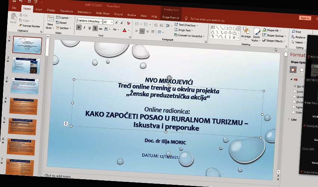Select Picture fill radio option
This screenshot has width=318, height=187.
point(294,102)
